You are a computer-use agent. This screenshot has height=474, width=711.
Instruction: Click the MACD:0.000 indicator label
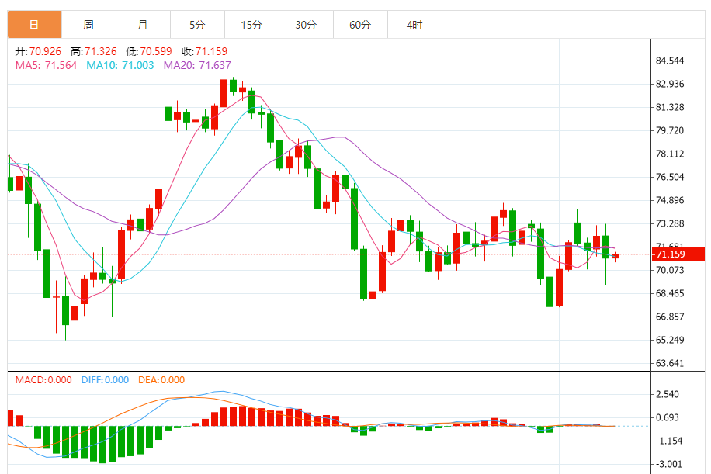point(43,380)
